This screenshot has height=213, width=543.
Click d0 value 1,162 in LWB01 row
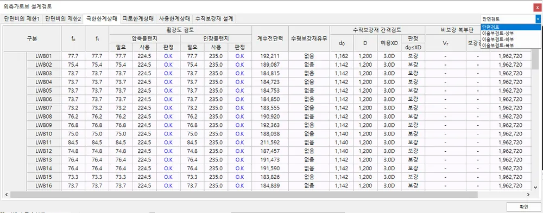[x=342, y=56]
